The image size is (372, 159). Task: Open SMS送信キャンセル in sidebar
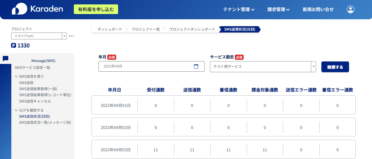point(35,101)
